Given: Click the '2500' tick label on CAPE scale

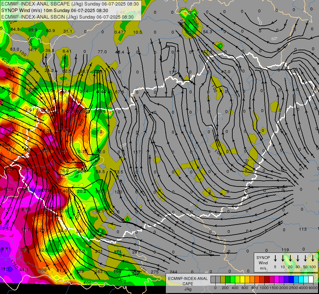Looking at the screenshot, I should pos(293,288).
